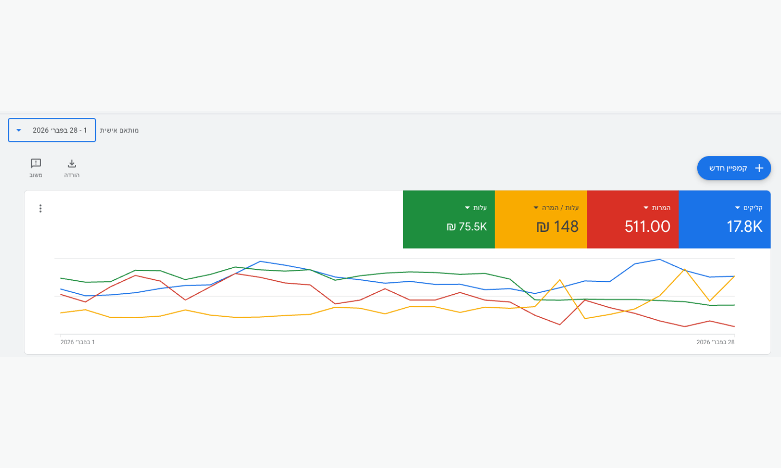Screen dimensions: 781x468
Task: Open the cost per conversion metric dropdown
Action: click(556, 207)
